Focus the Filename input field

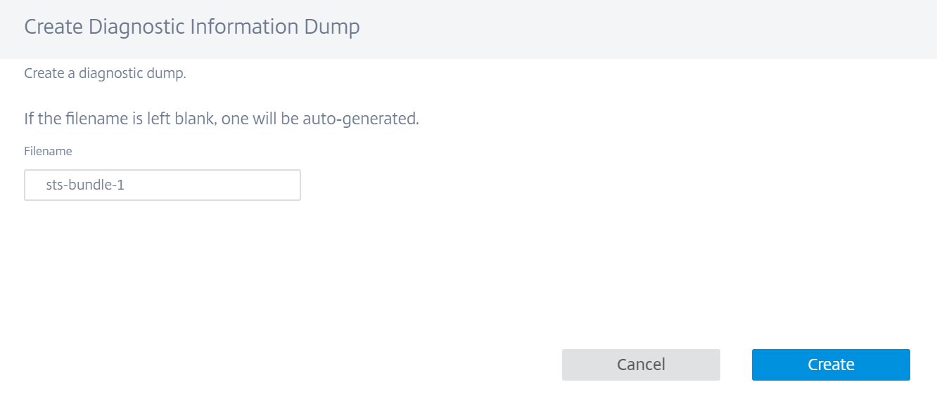tap(162, 185)
